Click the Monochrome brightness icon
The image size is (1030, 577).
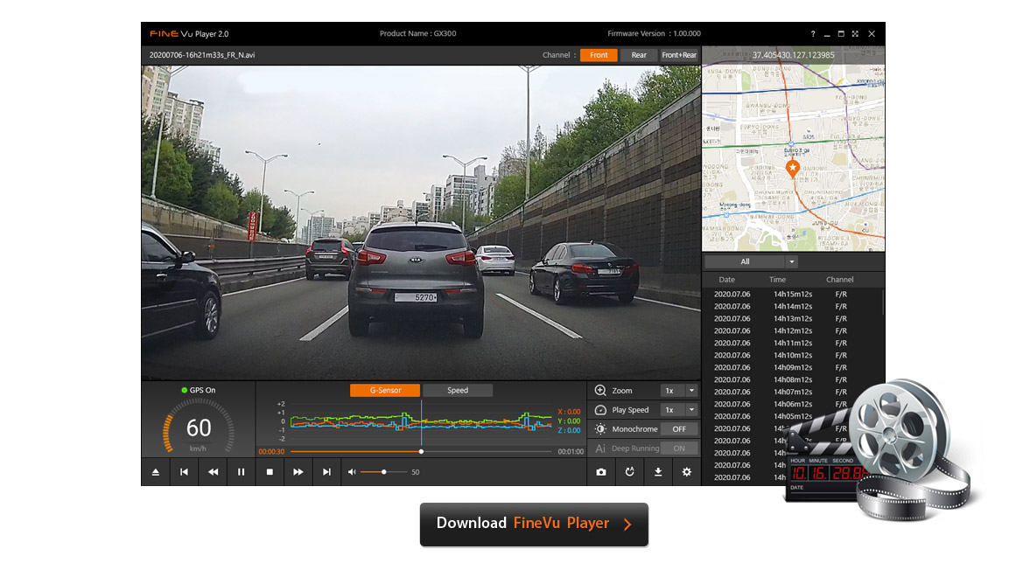pyautogui.click(x=600, y=428)
